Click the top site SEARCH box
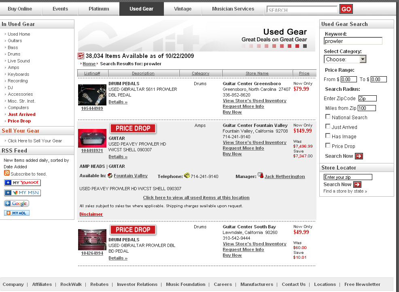399x292 pixels. 302,9
